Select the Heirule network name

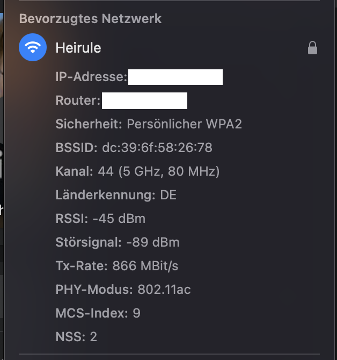pos(78,48)
